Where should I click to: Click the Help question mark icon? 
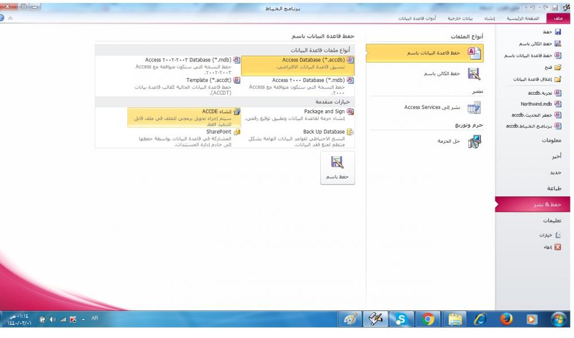[2, 18]
